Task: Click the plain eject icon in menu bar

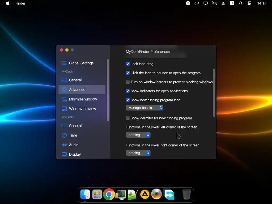Action: [223, 3]
